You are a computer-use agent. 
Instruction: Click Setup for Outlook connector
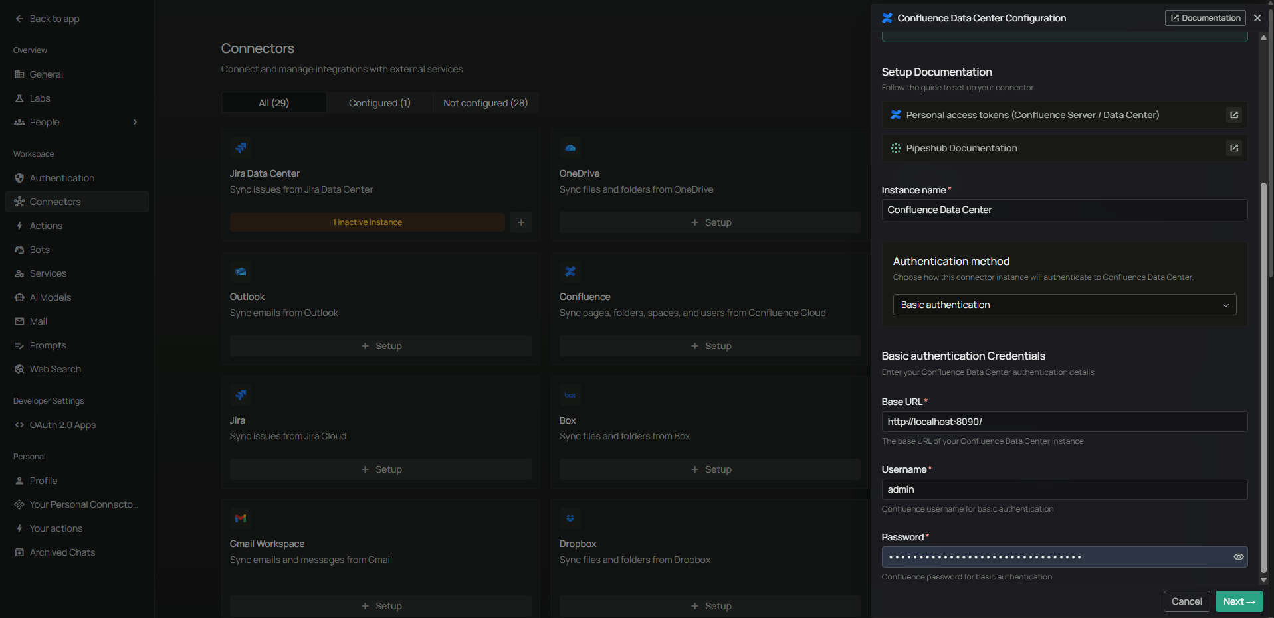click(381, 346)
